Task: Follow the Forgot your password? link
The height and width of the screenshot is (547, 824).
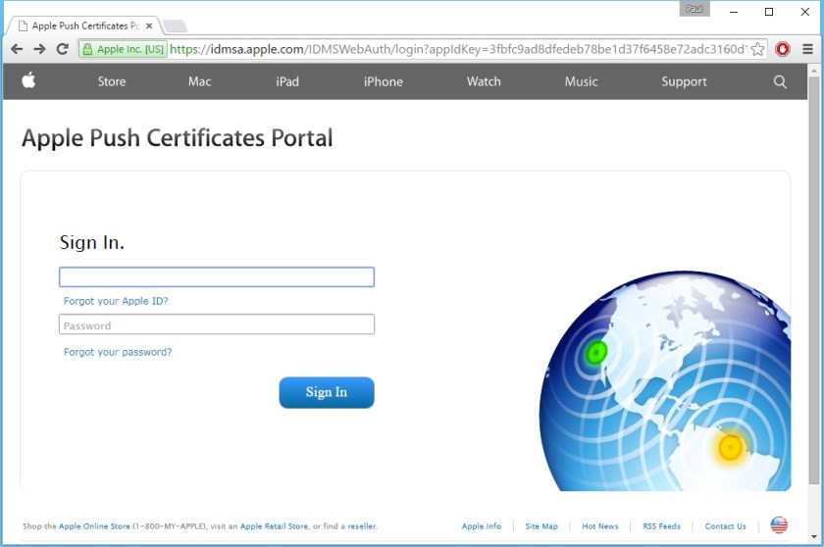Action: point(118,352)
